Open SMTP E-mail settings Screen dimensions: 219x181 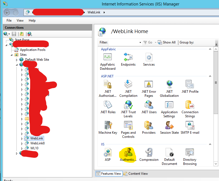pyautogui.click(x=190, y=128)
